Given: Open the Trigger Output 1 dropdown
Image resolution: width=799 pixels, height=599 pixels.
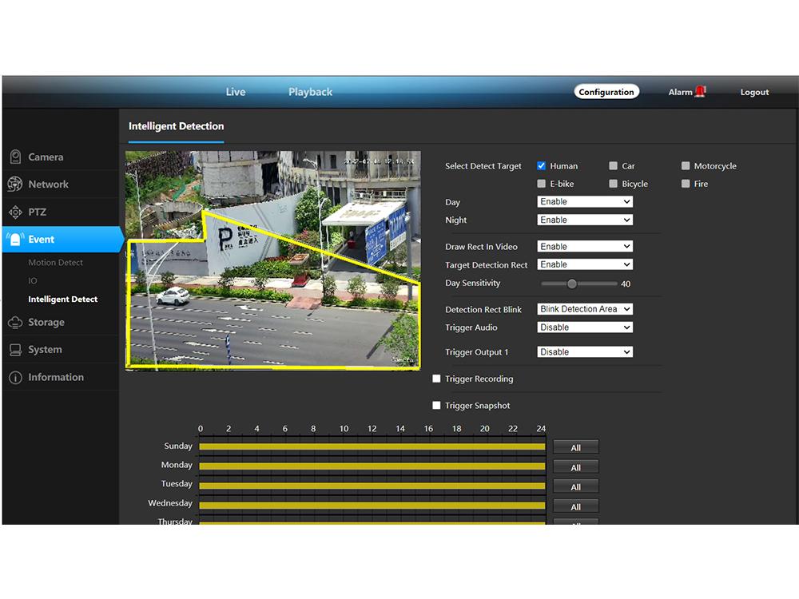Looking at the screenshot, I should [585, 352].
